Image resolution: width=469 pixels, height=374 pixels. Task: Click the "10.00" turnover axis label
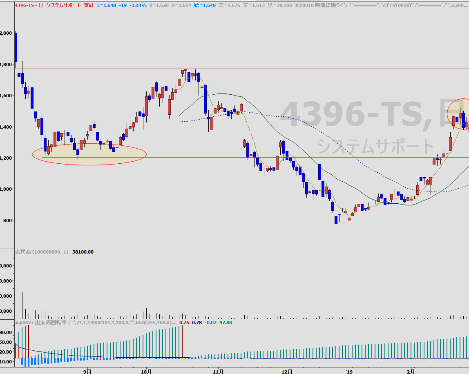[6, 362]
